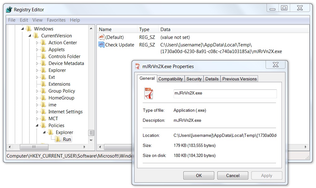The image size is (316, 188).
Task: Click the Ext folder icon
Action: tap(44, 77)
